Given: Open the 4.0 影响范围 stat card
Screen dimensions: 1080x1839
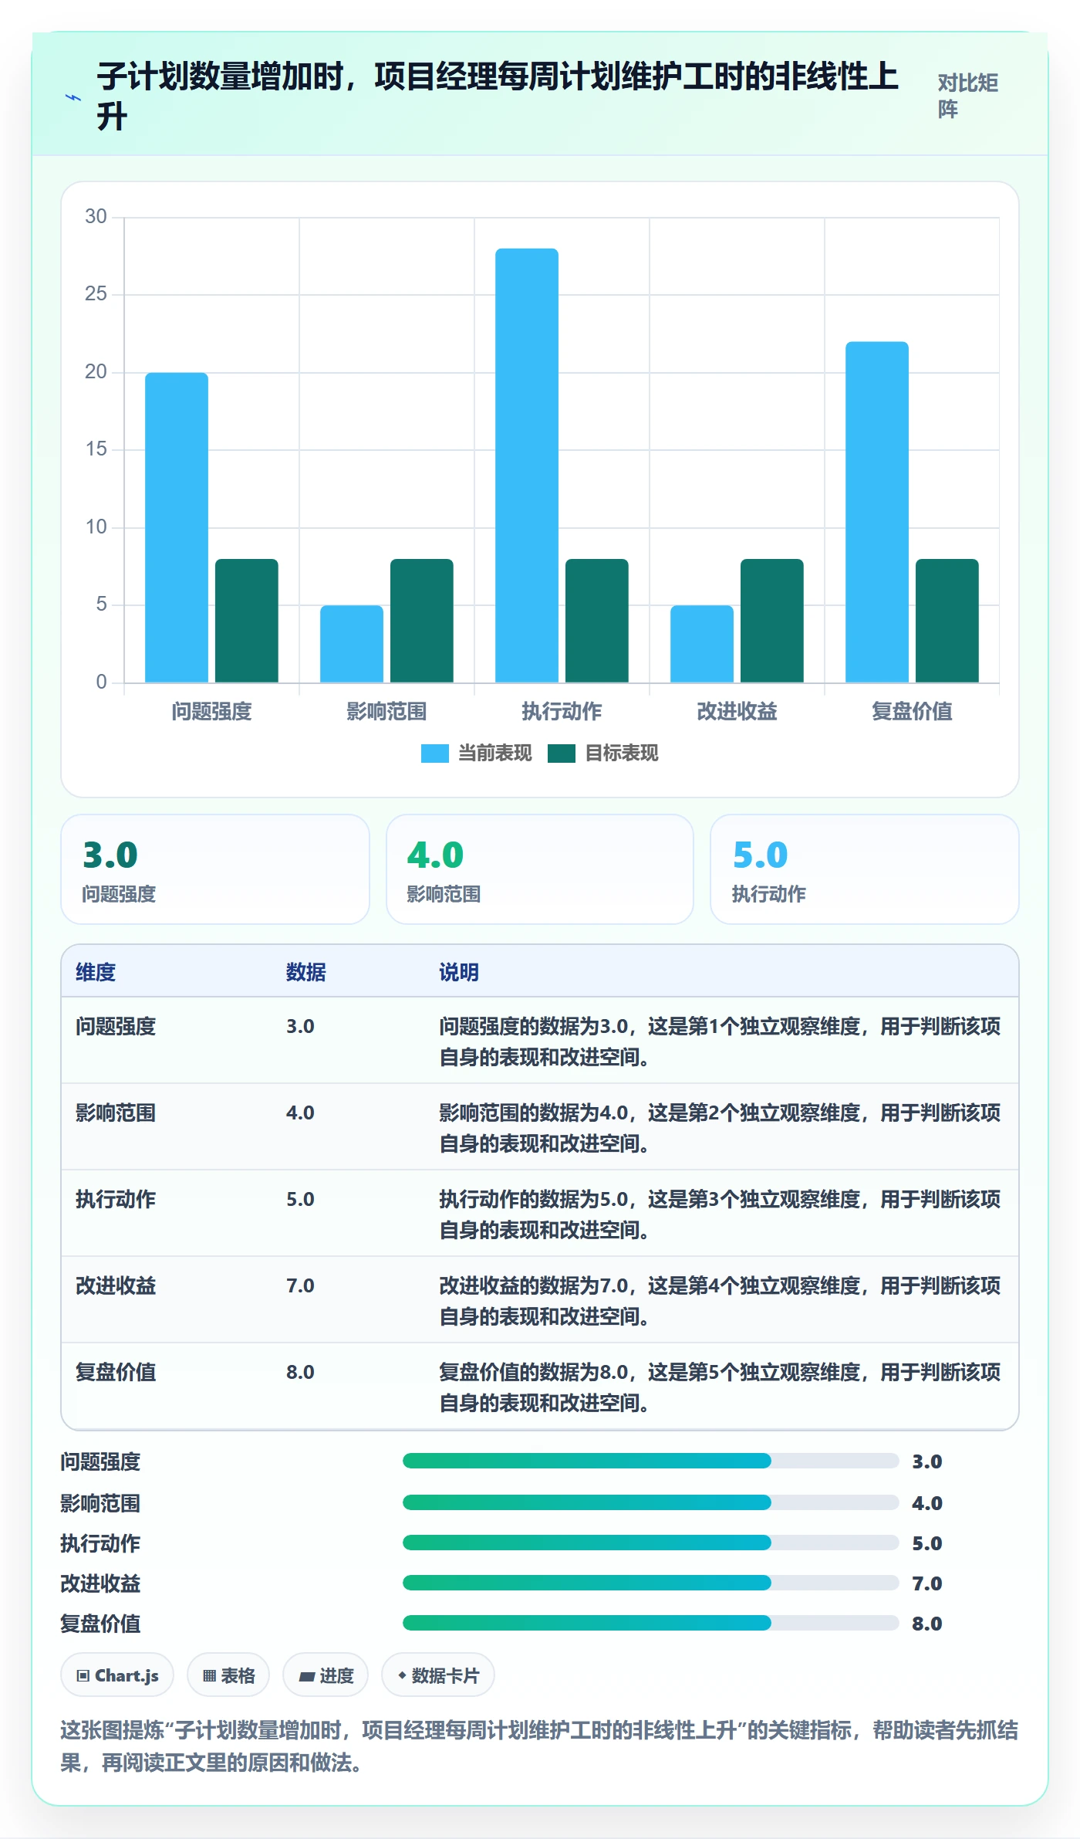Looking at the screenshot, I should point(540,869).
